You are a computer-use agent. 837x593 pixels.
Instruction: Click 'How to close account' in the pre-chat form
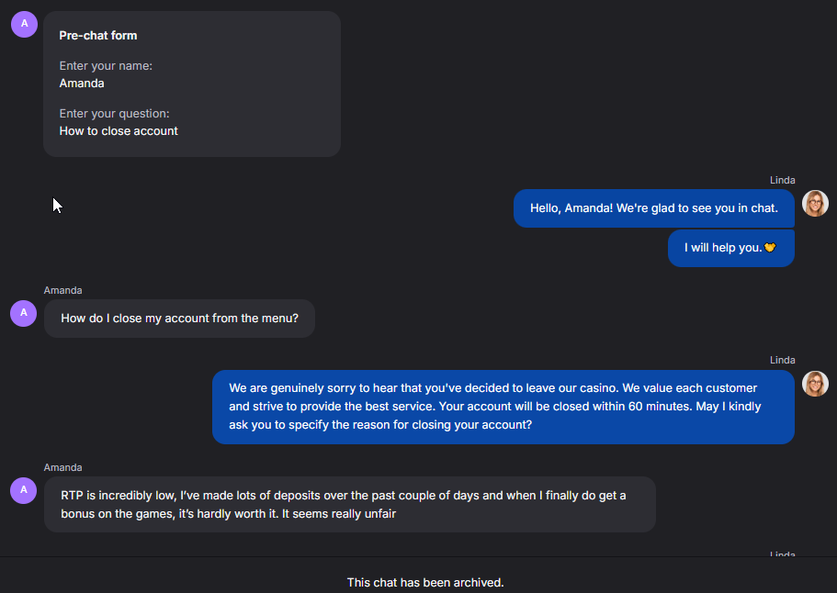[x=119, y=131]
